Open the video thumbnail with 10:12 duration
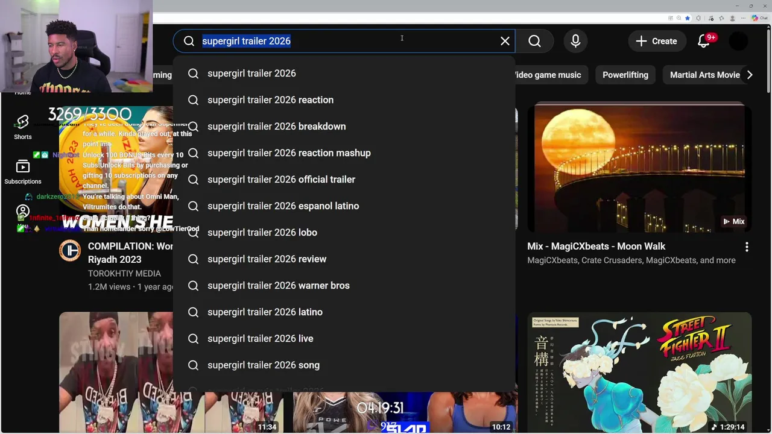 [x=405, y=412]
